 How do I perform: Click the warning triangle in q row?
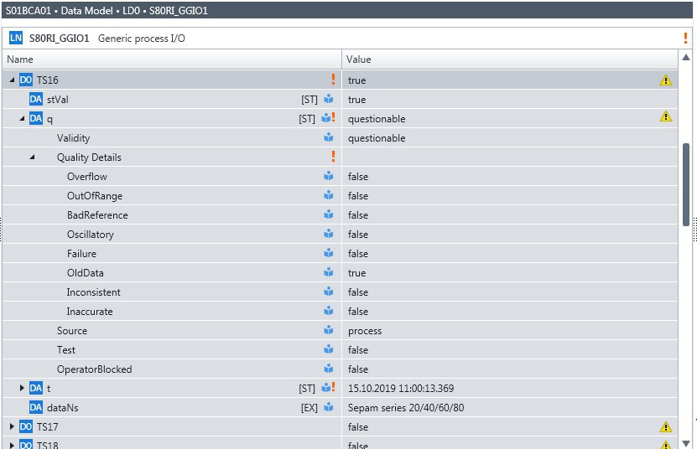(x=665, y=116)
